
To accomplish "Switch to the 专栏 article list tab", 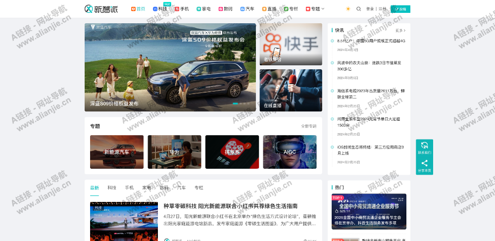I will (x=198, y=188).
